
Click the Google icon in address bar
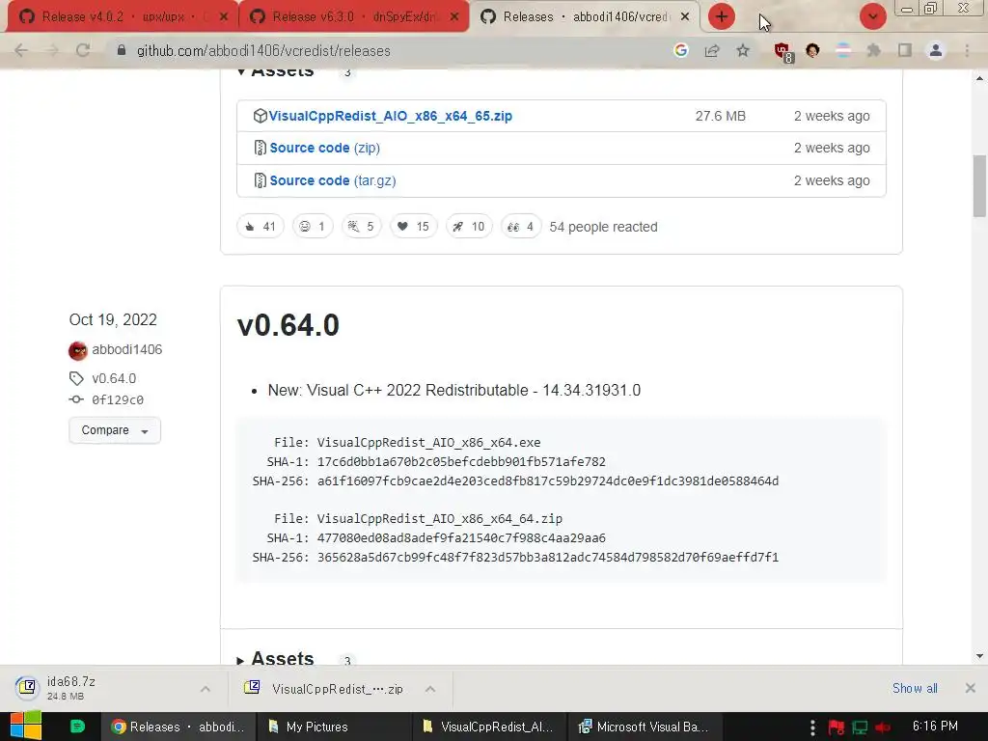pyautogui.click(x=680, y=50)
